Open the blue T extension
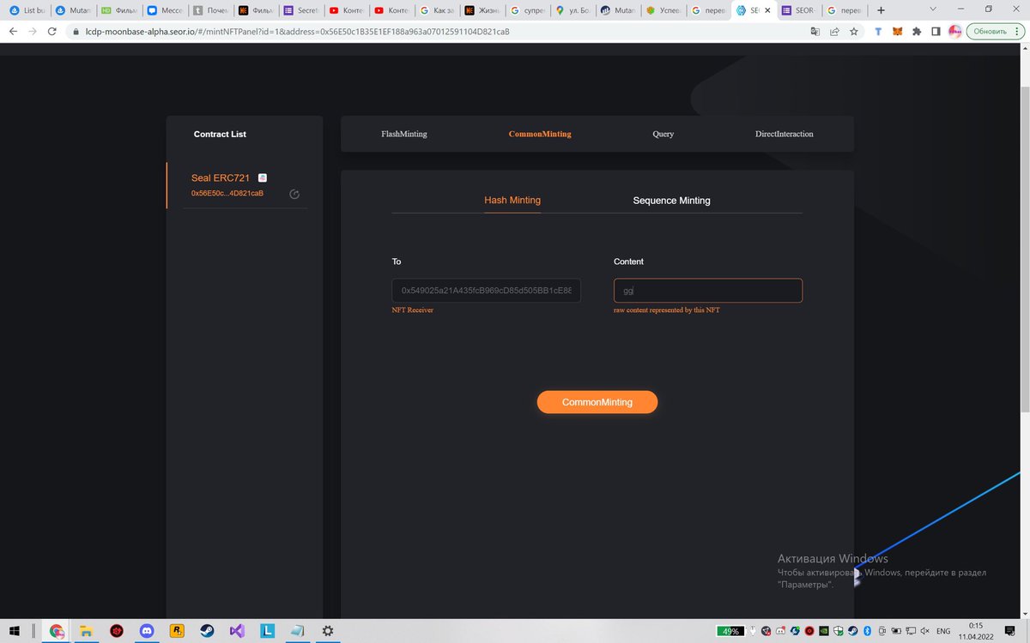The width and height of the screenshot is (1030, 643). 878,31
